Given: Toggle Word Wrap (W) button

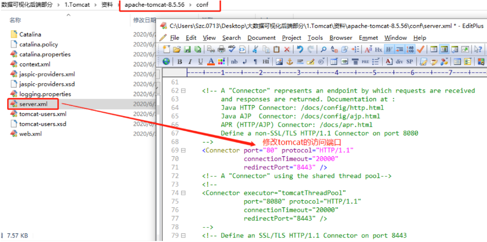Looking at the screenshot, I should click(x=389, y=49).
